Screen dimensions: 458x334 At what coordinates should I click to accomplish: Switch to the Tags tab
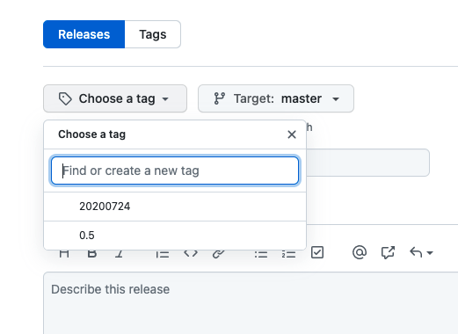click(x=153, y=34)
